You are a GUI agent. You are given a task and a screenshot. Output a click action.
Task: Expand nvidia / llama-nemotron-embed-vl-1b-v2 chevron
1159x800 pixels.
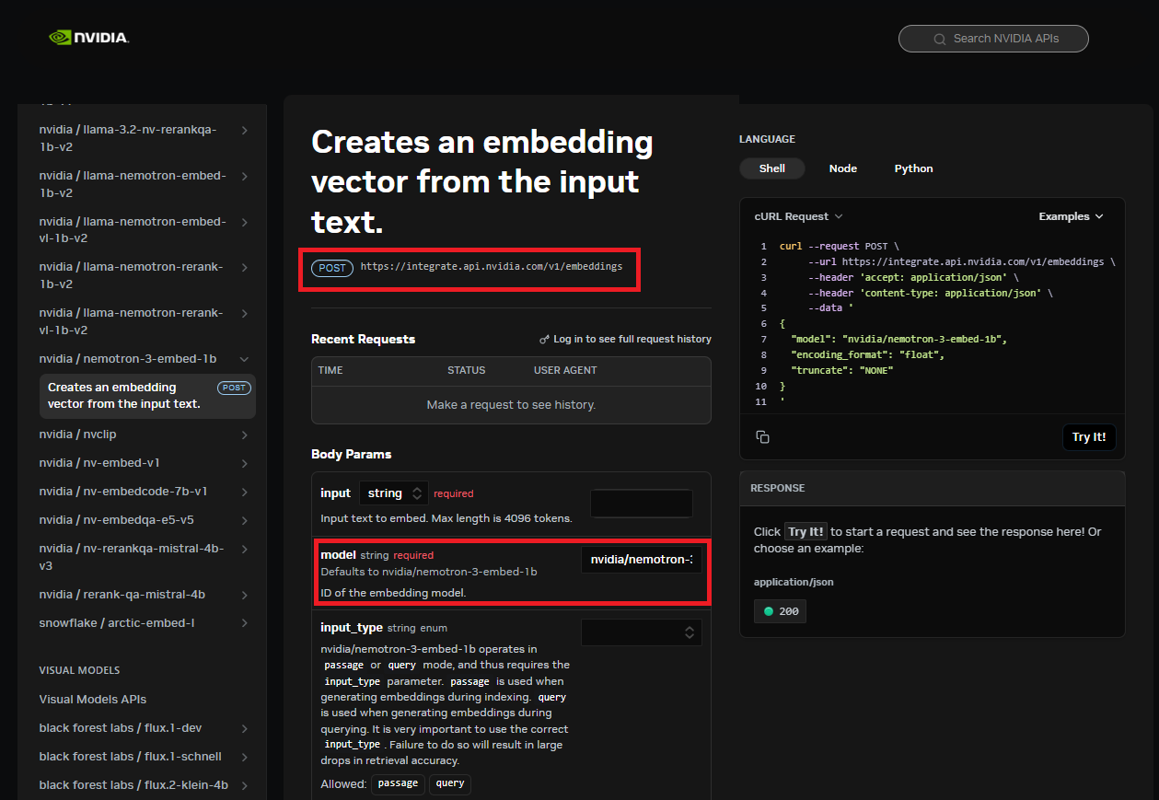245,222
